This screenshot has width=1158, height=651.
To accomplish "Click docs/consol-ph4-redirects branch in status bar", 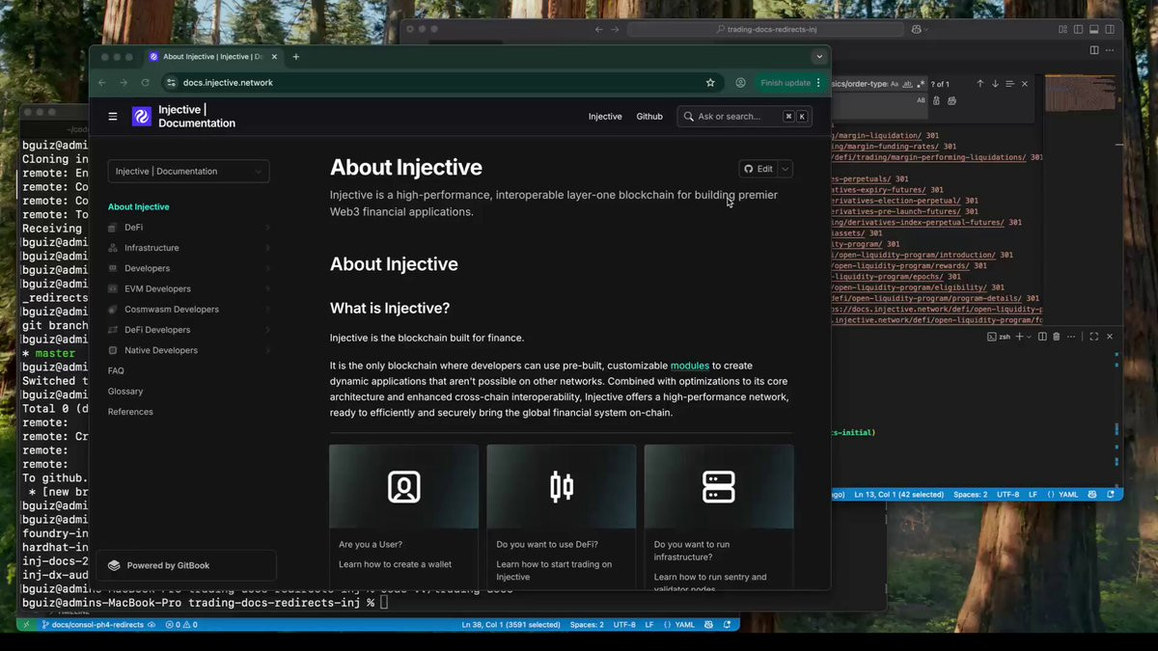I will click(x=93, y=625).
